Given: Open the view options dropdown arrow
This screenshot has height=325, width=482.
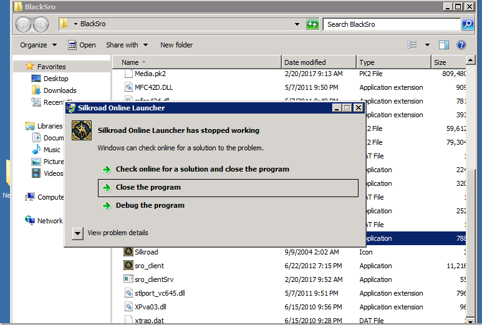Looking at the screenshot, I should [427, 45].
